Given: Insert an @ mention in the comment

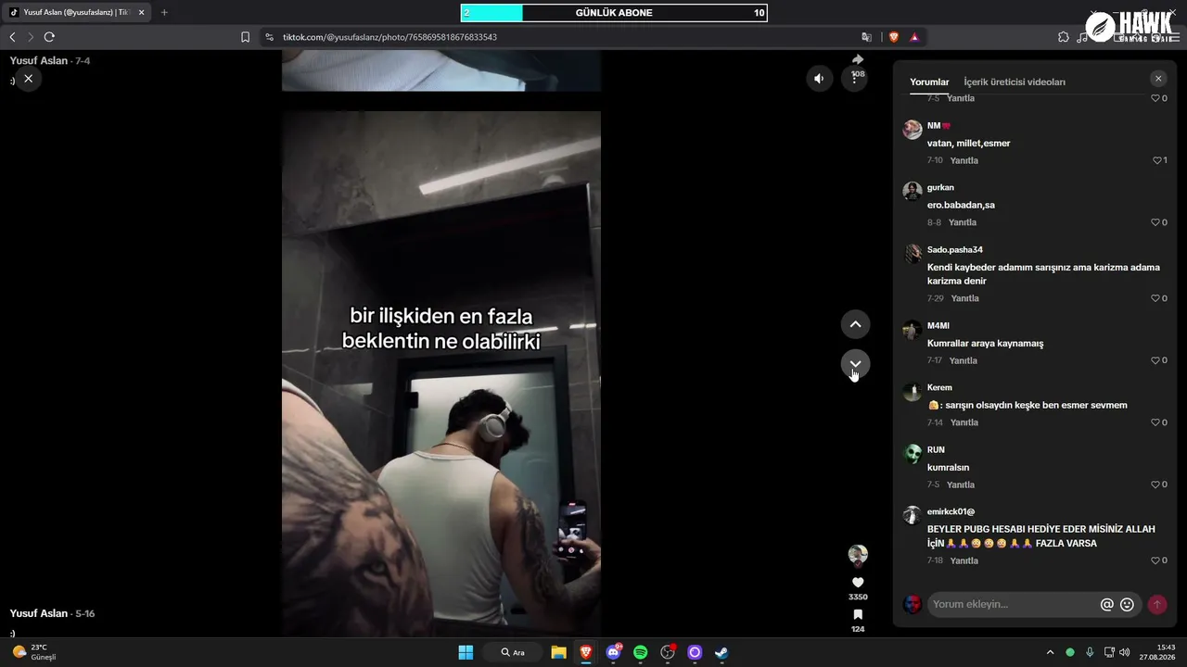Looking at the screenshot, I should point(1106,605).
